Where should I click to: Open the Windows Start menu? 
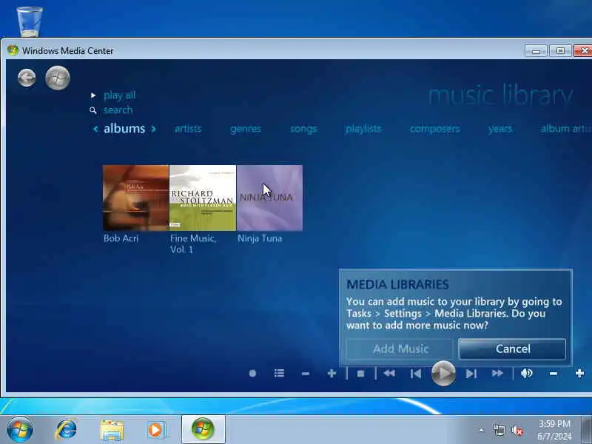pos(20,429)
